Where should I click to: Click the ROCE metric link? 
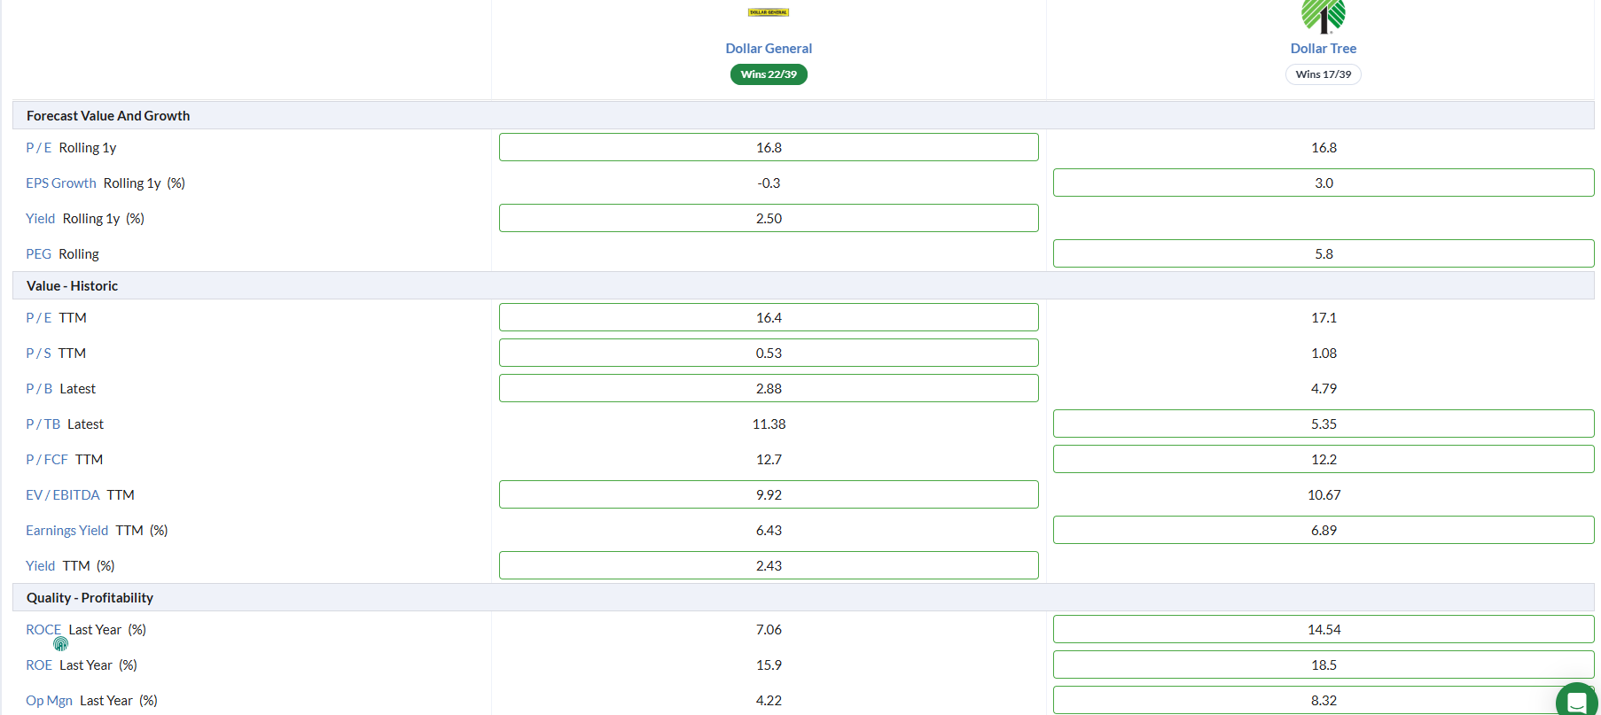[x=43, y=630]
